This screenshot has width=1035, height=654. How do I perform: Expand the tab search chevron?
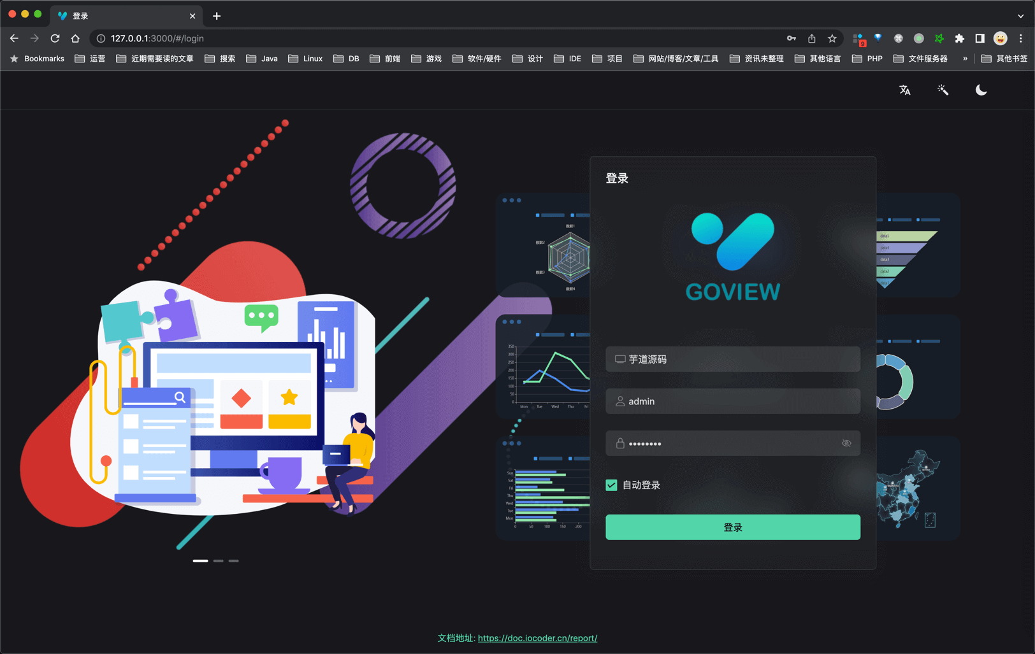[1020, 16]
